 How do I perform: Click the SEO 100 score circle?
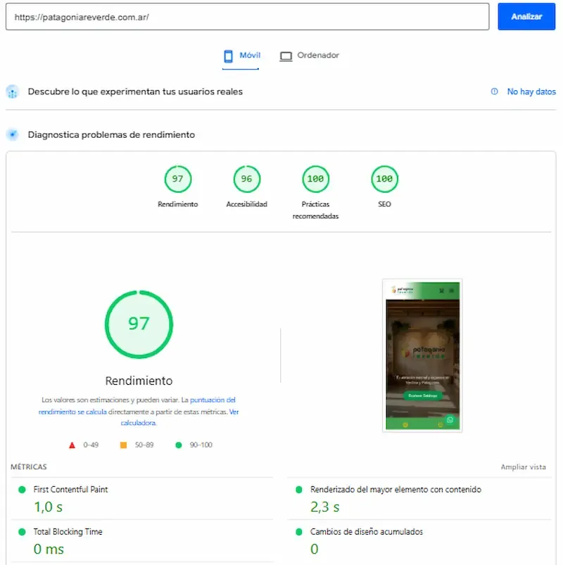click(384, 179)
